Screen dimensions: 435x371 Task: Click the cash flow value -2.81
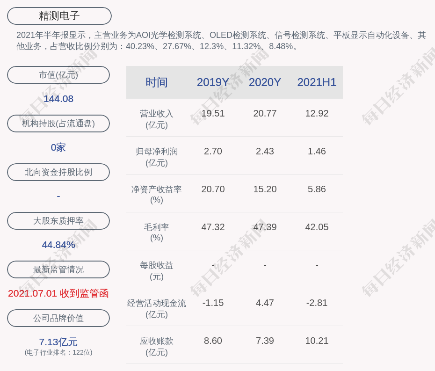(317, 303)
